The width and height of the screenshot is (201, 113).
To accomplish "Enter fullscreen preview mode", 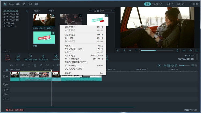I will (x=196, y=50).
